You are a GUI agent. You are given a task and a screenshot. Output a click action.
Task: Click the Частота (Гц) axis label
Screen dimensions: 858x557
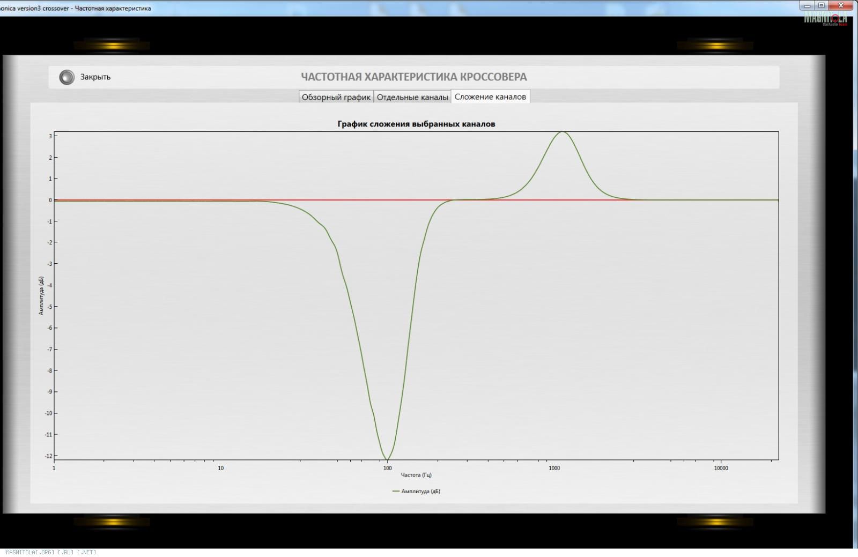coord(416,475)
